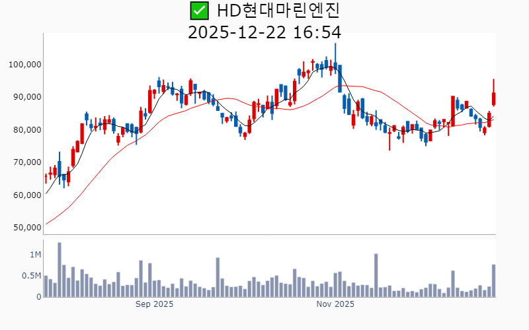Click the green checkmark icon beside the title
Screen dimensions: 529x330
(198, 11)
